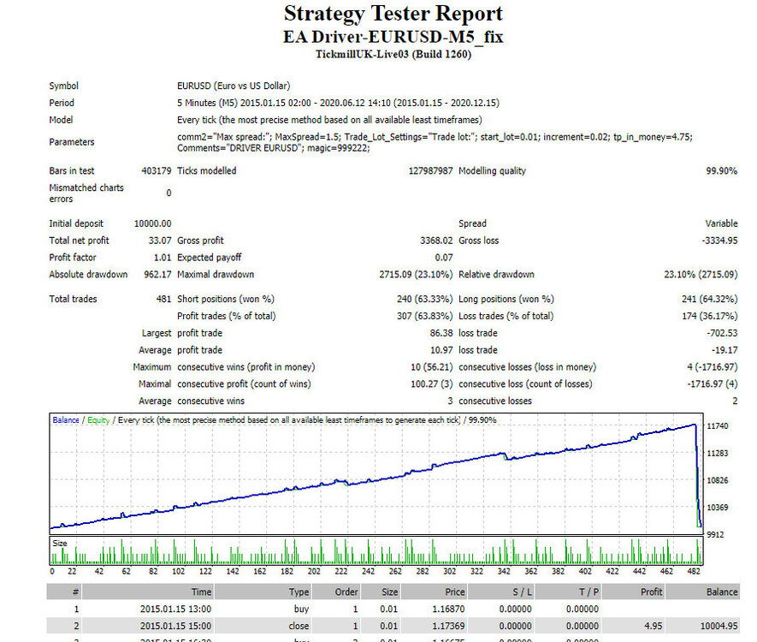Click EURUSD (Euro vs US Dollar) symbol value
The width and height of the screenshot is (757, 642).
[x=234, y=86]
